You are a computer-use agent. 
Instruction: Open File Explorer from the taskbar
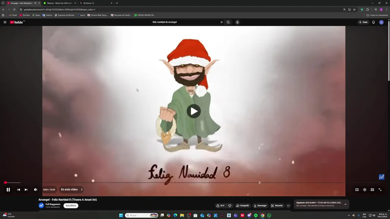(x=182, y=215)
